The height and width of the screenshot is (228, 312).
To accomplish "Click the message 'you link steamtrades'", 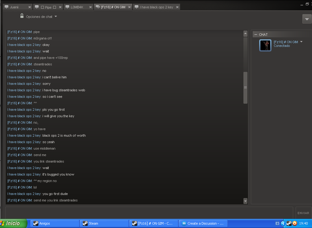I will pyautogui.click(x=49, y=161).
